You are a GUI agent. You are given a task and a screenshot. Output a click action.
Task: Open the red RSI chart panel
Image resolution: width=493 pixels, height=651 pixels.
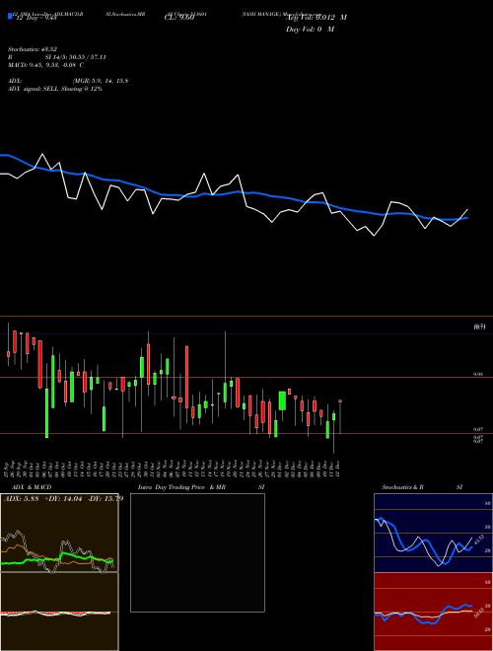433,612
